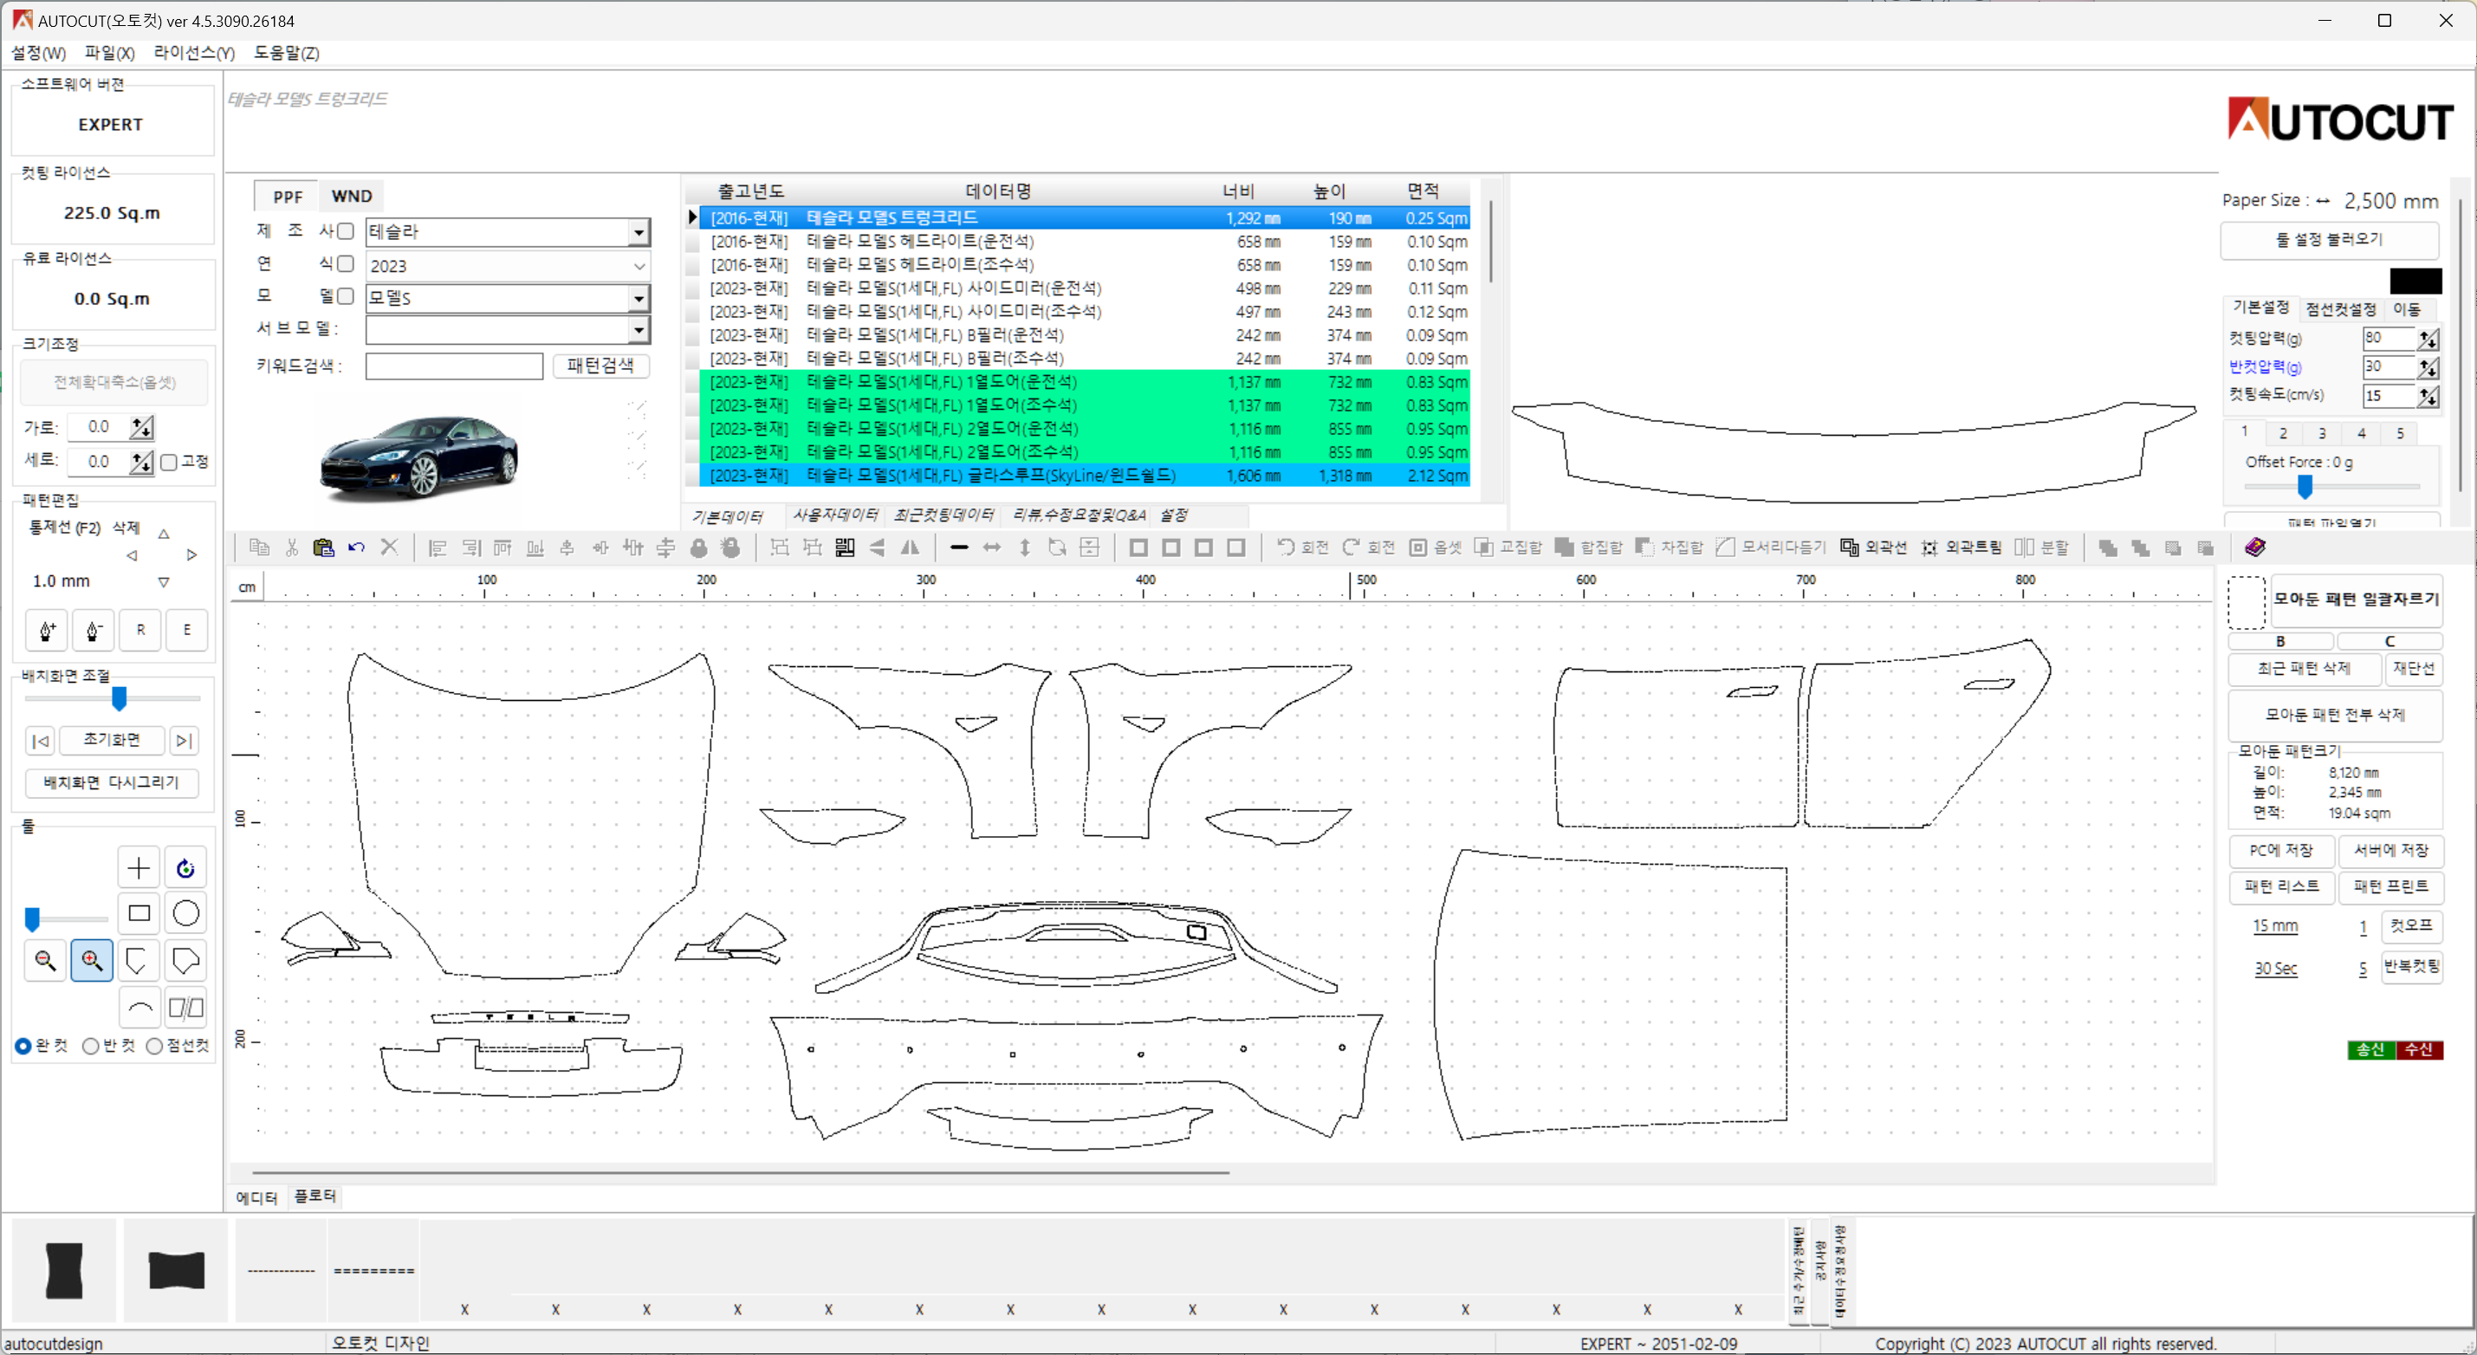Click the 반컷압력 half-cut pressure stepper
The height and width of the screenshot is (1355, 2477).
[2428, 367]
